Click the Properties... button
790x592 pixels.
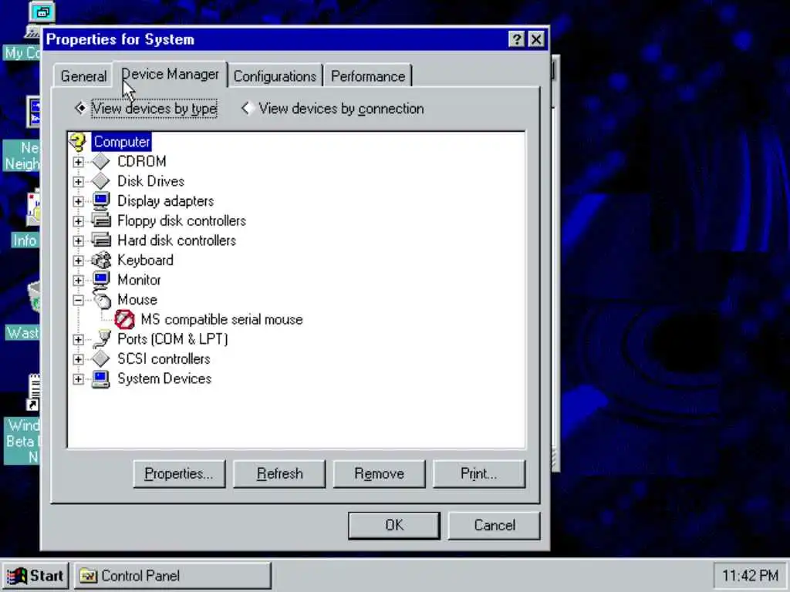179,474
